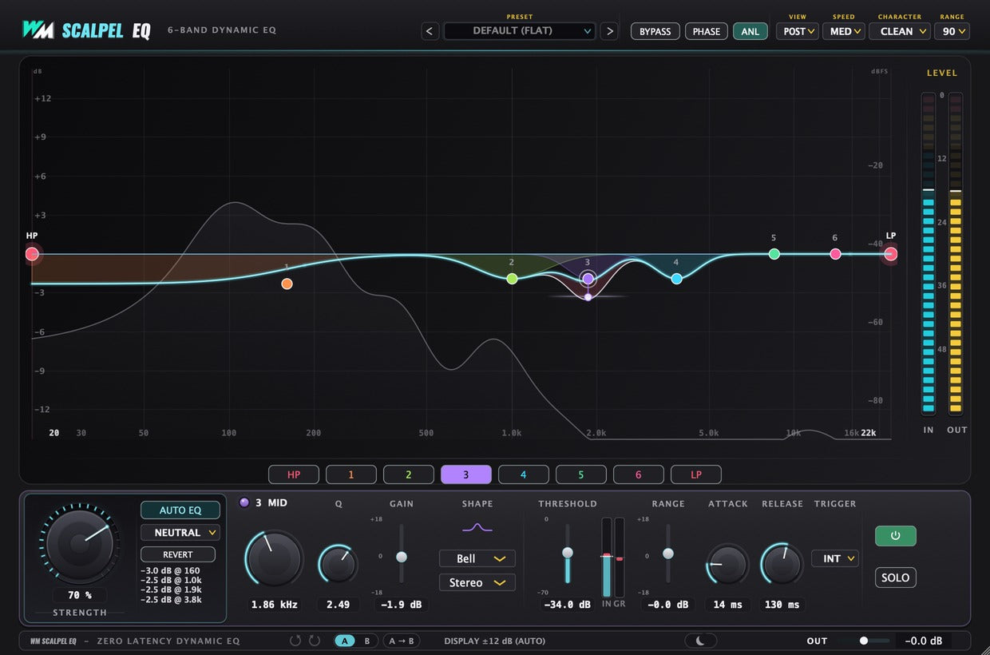Click the REVERT button
This screenshot has width=990, height=655.
point(178,554)
